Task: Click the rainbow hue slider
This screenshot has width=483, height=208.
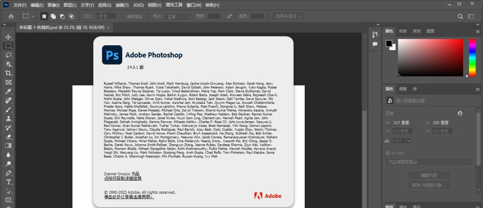Action: tap(472, 58)
